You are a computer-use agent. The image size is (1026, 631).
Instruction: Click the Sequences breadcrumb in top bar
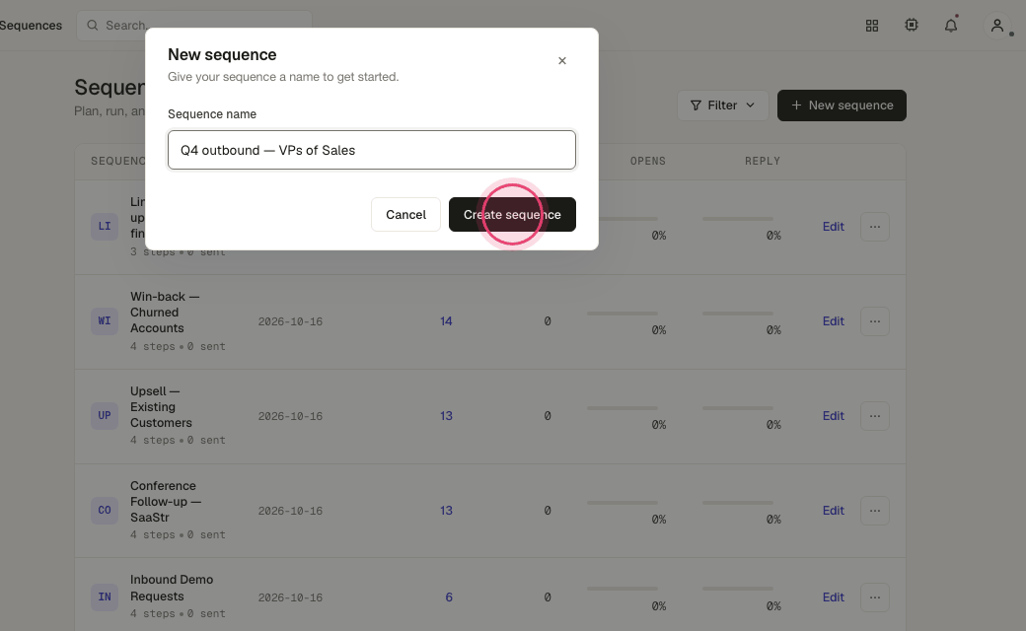coord(31,26)
